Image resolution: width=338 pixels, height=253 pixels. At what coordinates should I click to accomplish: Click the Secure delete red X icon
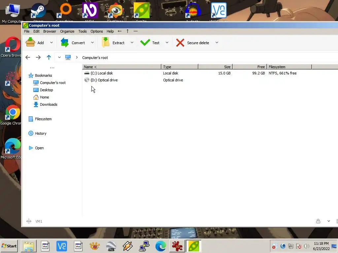180,42
